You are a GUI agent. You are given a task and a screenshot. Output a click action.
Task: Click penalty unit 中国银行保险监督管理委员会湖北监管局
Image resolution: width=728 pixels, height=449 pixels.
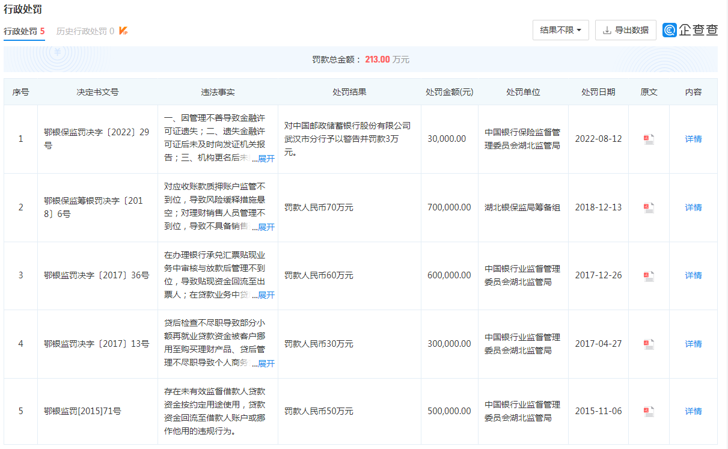[x=522, y=139]
